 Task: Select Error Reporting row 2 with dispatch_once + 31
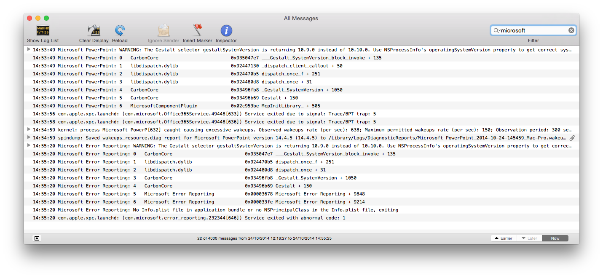click(x=301, y=170)
